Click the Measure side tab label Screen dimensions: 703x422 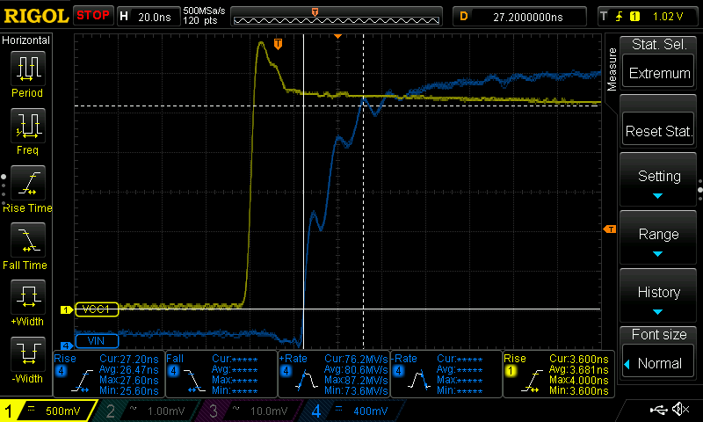pyautogui.click(x=612, y=69)
